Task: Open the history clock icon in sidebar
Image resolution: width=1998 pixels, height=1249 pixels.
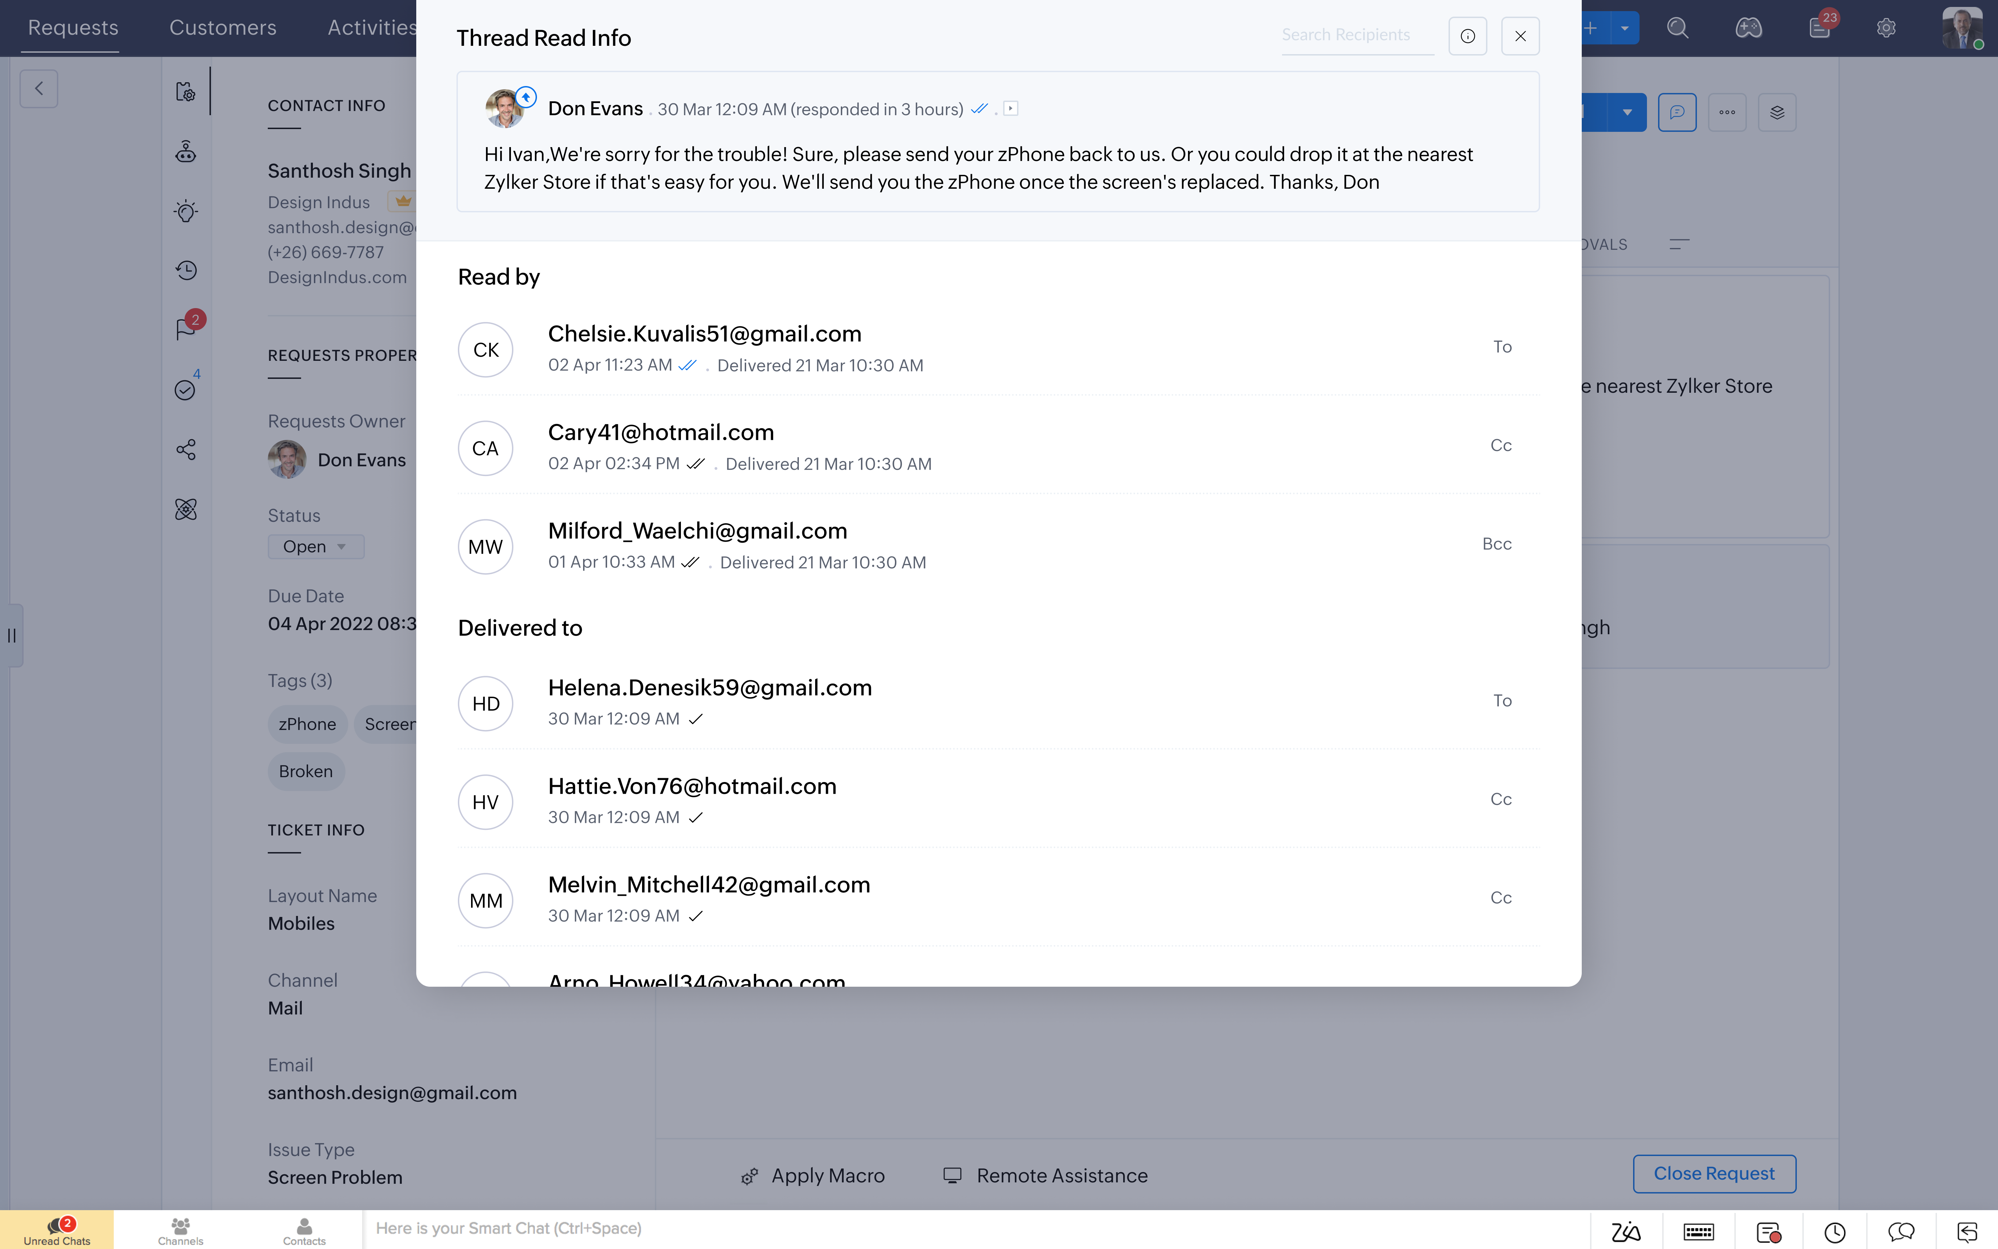Action: [186, 270]
